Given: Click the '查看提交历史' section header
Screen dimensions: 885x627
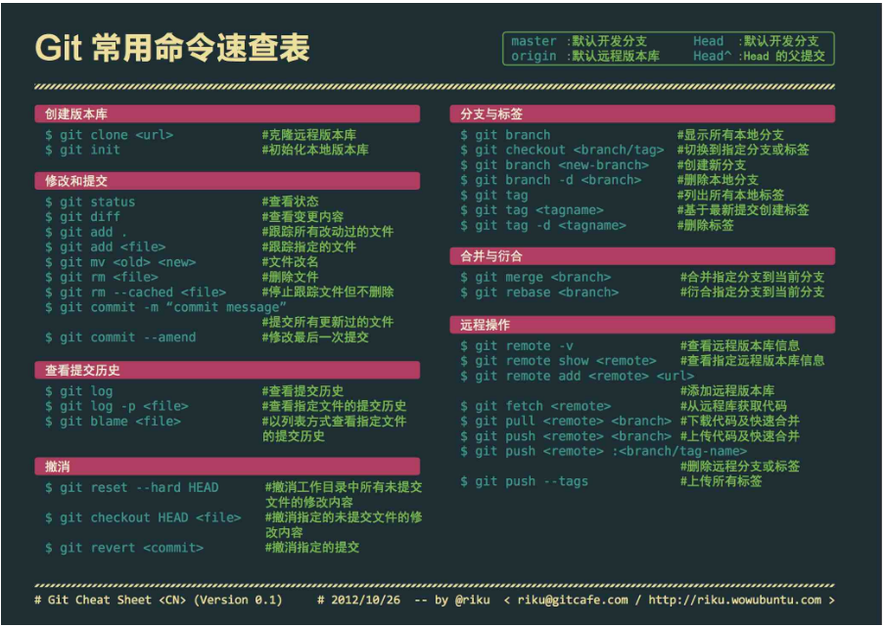Looking at the screenshot, I should 227,371.
